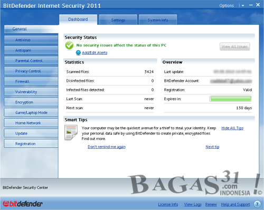
Task: Switch to the Dashboard tab
Action: (x=78, y=20)
